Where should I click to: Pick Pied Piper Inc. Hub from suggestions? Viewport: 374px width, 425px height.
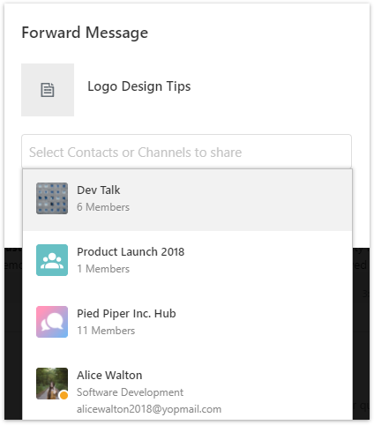click(187, 324)
